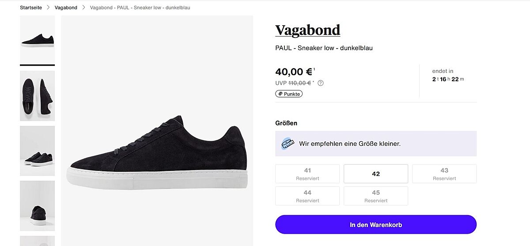This screenshot has width=530, height=246.
Task: Click the main sneaker product image
Action: click(157, 150)
